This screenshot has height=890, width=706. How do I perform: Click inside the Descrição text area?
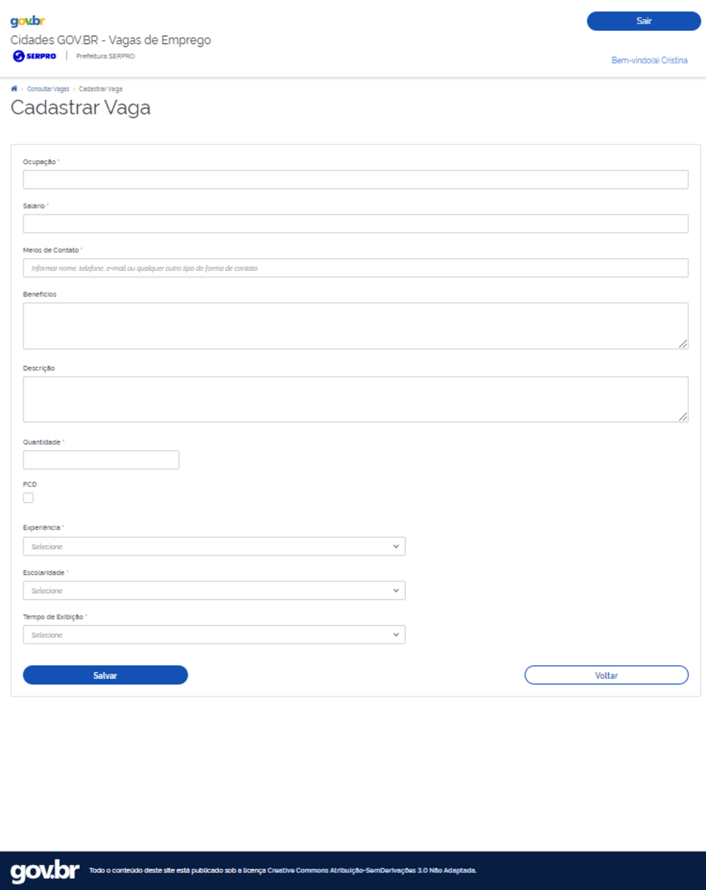pyautogui.click(x=355, y=398)
